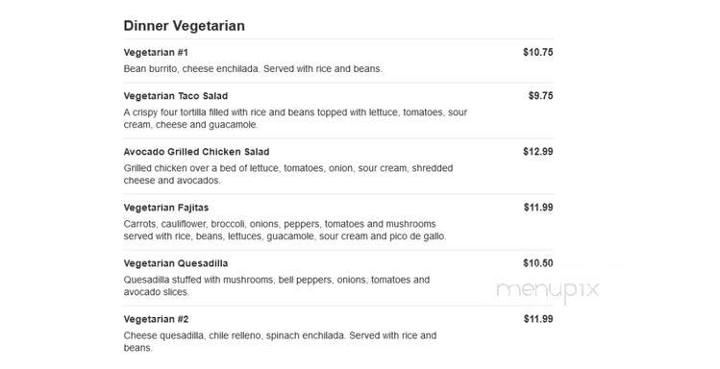Screen dimensions: 720x369
Task: Select the Vegetarian #1 item title
Action: 156,53
